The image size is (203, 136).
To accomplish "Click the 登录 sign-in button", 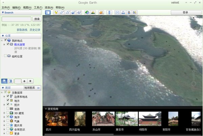I will (185, 13).
